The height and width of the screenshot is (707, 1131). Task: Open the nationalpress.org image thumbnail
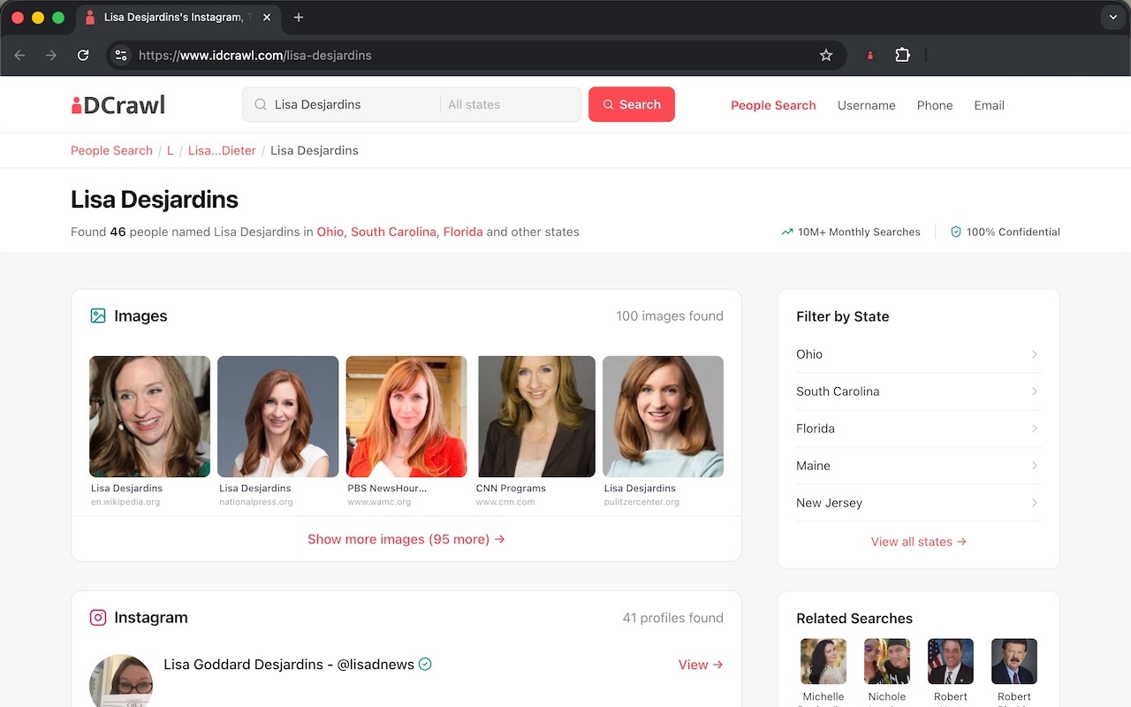[278, 416]
